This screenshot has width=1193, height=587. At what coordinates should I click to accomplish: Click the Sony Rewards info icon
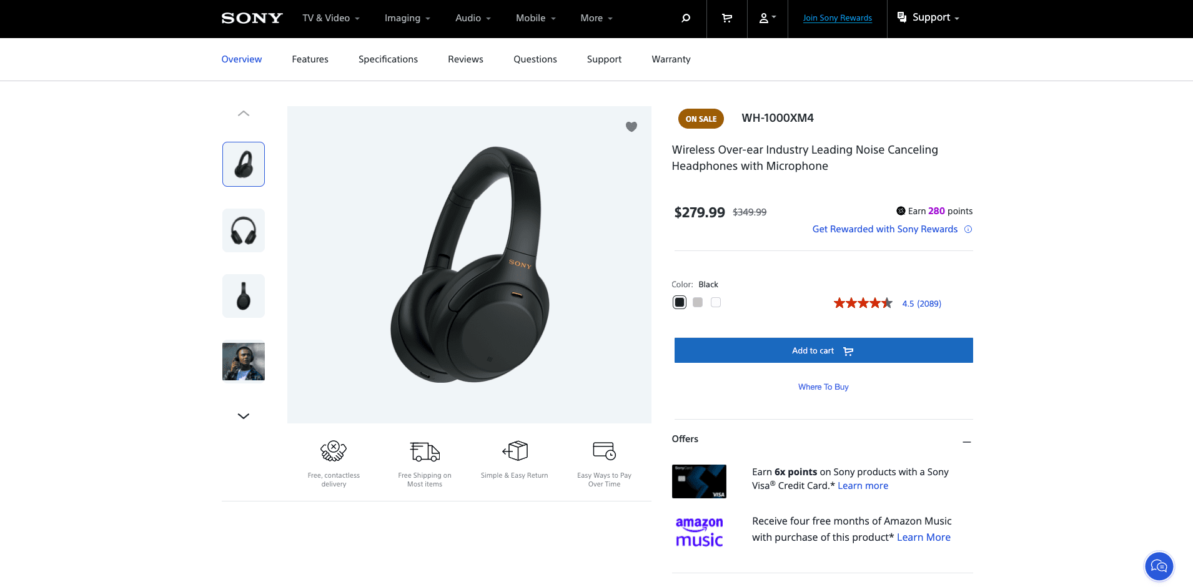coord(968,229)
